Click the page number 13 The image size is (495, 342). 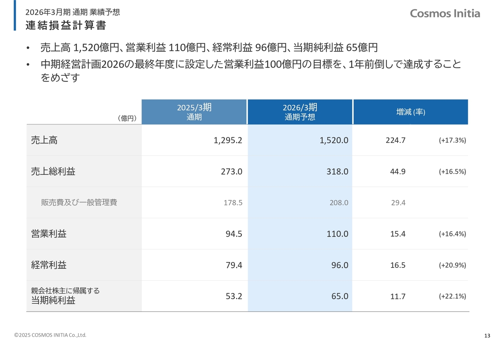click(x=487, y=335)
